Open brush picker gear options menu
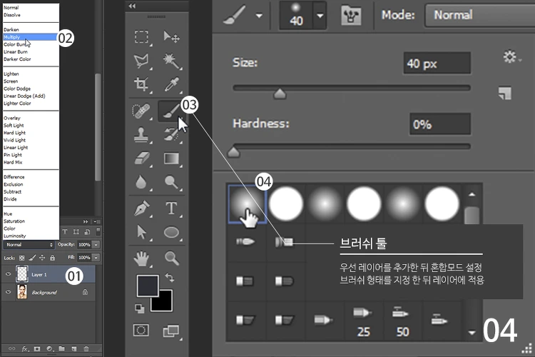 coord(511,56)
